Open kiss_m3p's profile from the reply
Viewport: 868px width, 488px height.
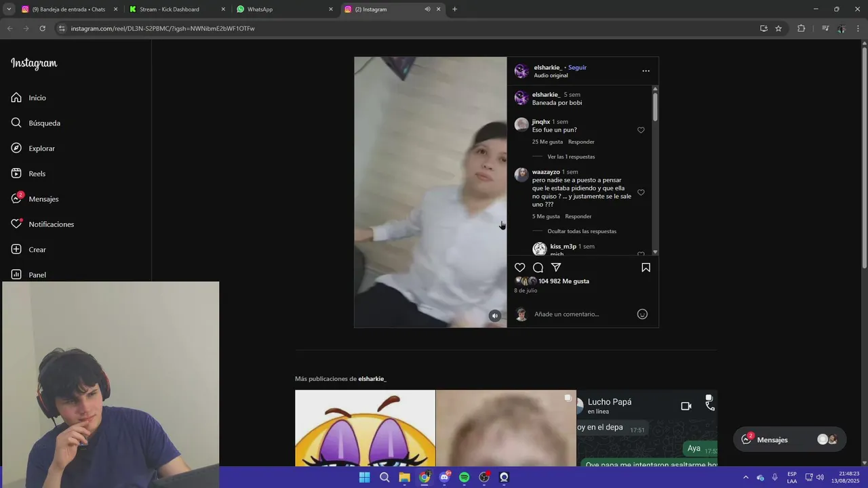point(563,247)
